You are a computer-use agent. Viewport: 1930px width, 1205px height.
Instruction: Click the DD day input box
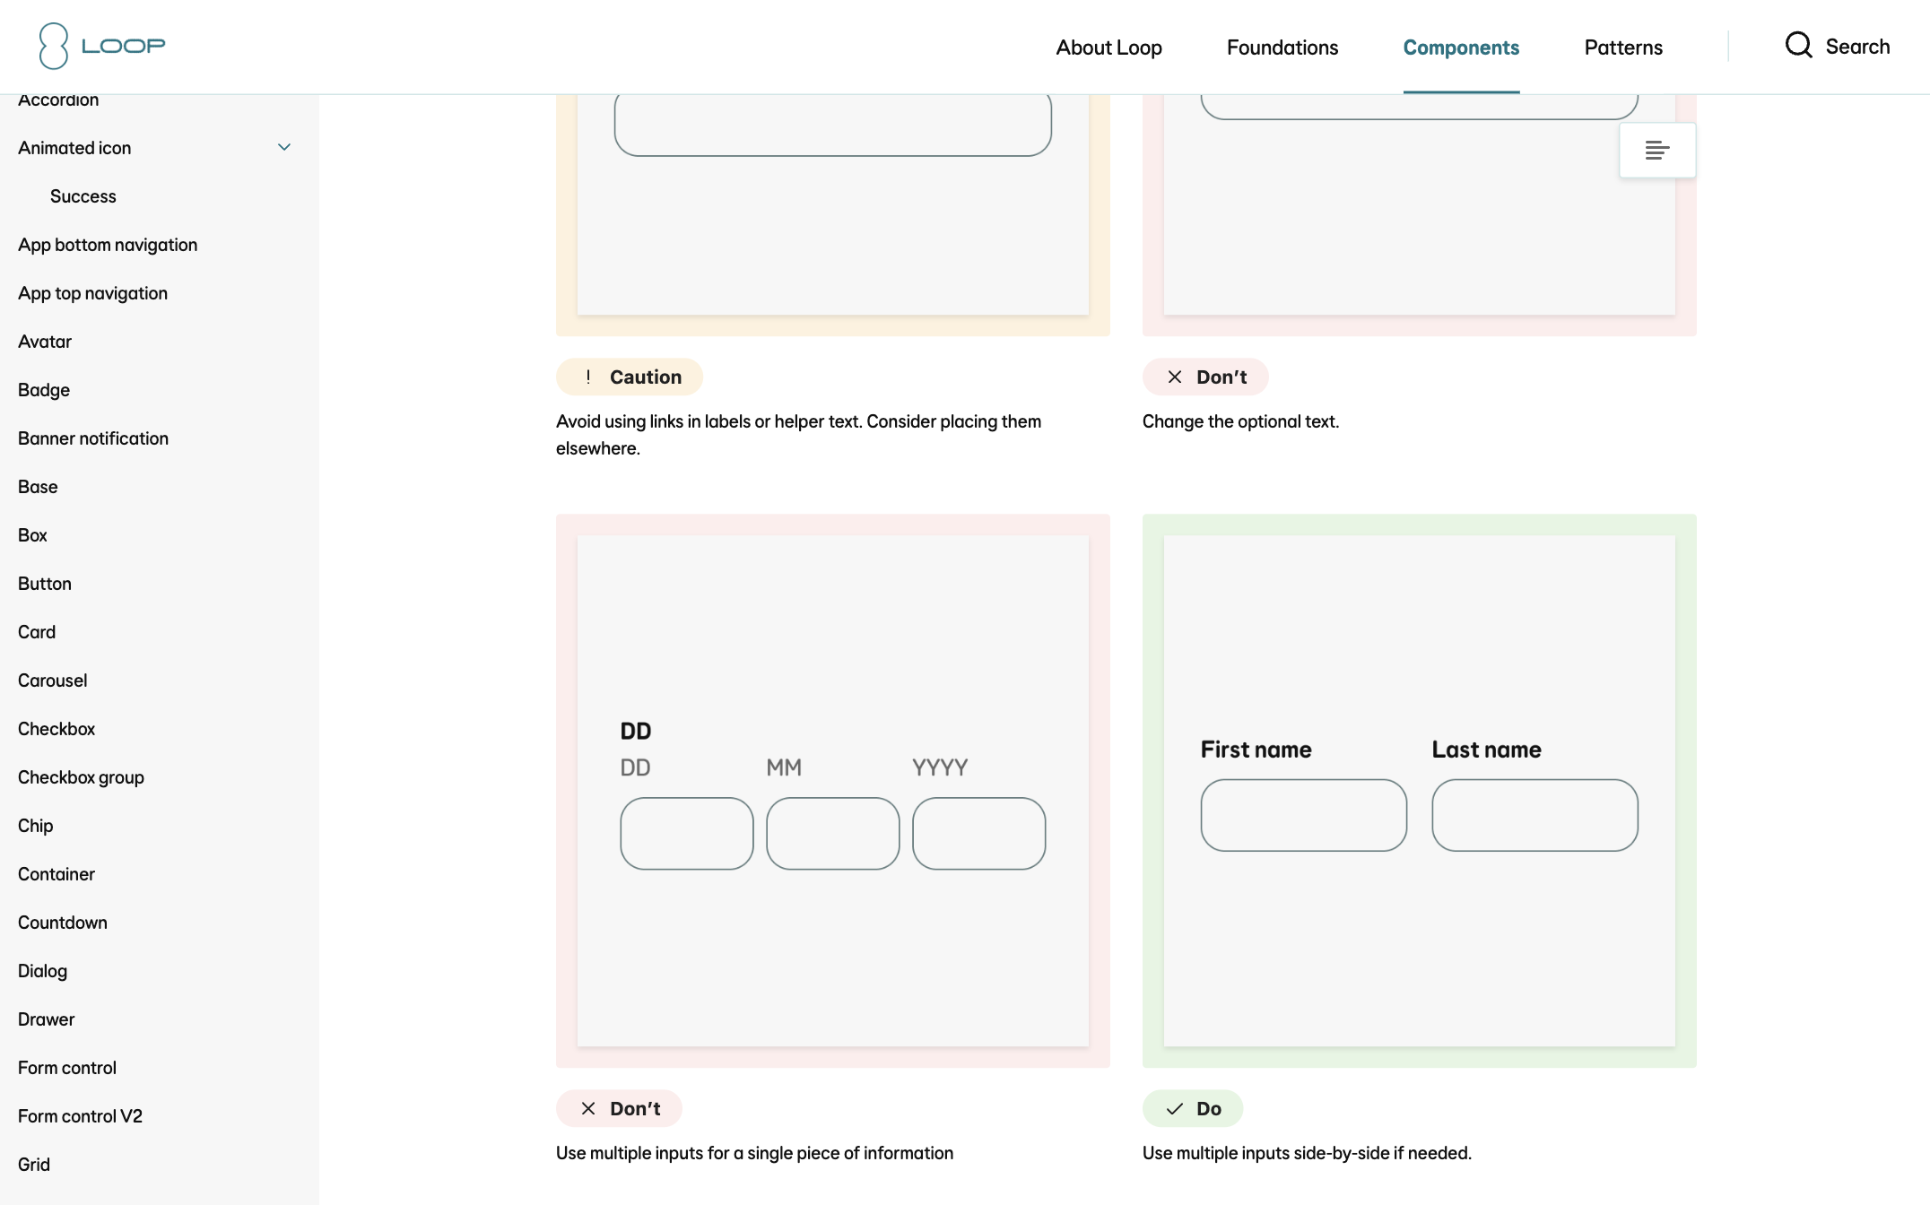(x=686, y=833)
